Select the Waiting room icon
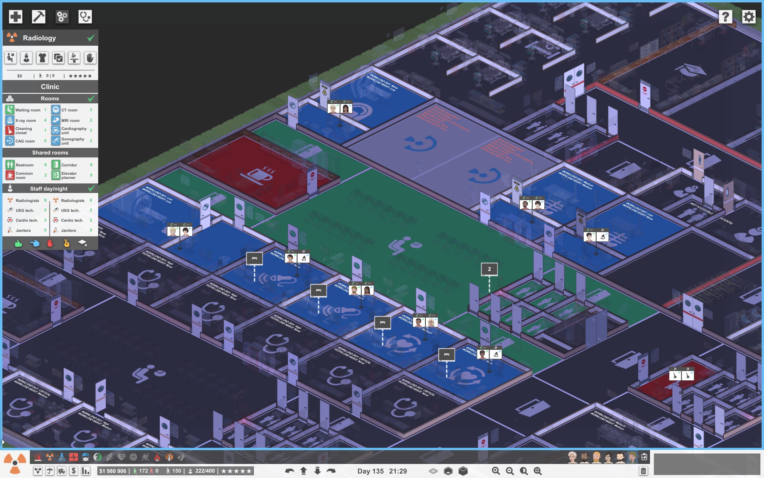The height and width of the screenshot is (478, 764). point(10,110)
